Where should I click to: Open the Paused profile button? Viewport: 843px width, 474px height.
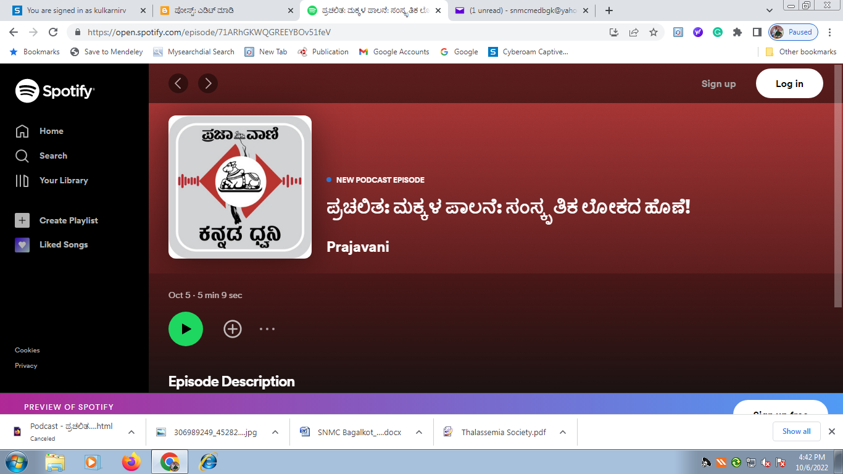click(794, 32)
